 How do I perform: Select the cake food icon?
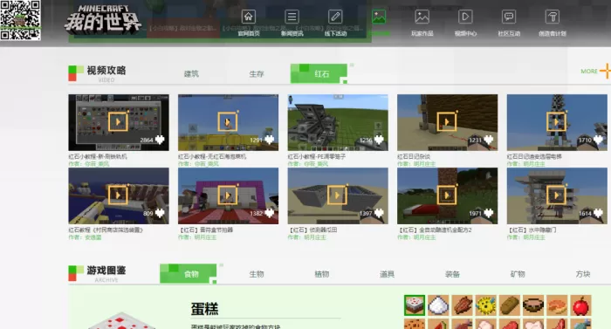[x=415, y=305]
